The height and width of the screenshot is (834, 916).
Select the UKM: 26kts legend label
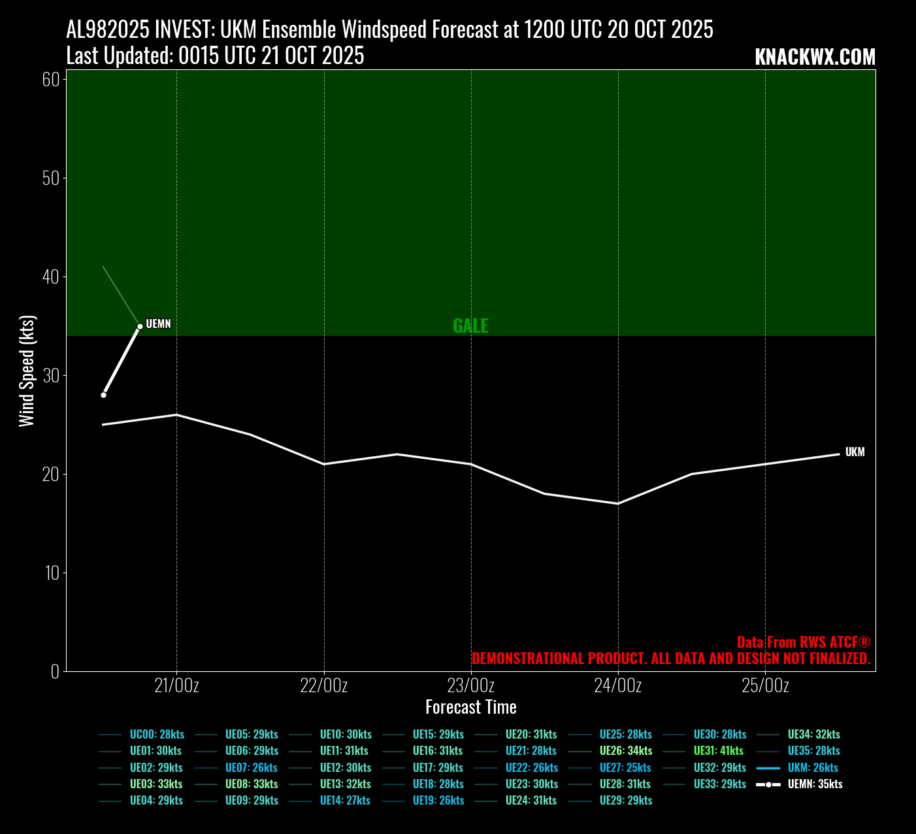coord(813,768)
